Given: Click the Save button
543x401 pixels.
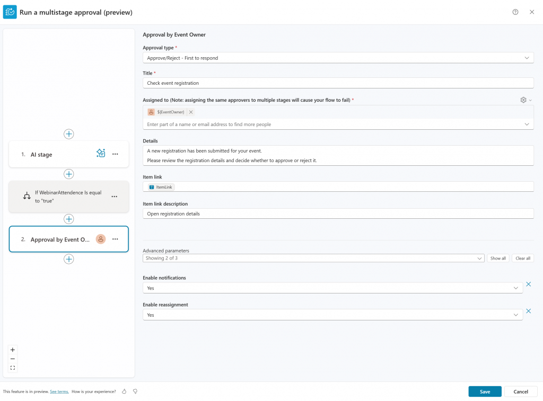Looking at the screenshot, I should point(485,391).
